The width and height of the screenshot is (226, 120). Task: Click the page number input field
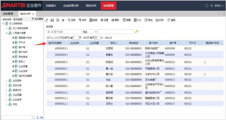pos(76,38)
